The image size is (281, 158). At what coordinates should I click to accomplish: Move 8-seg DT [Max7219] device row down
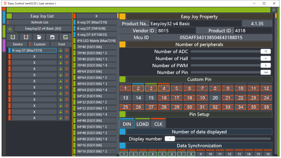pos(67,51)
